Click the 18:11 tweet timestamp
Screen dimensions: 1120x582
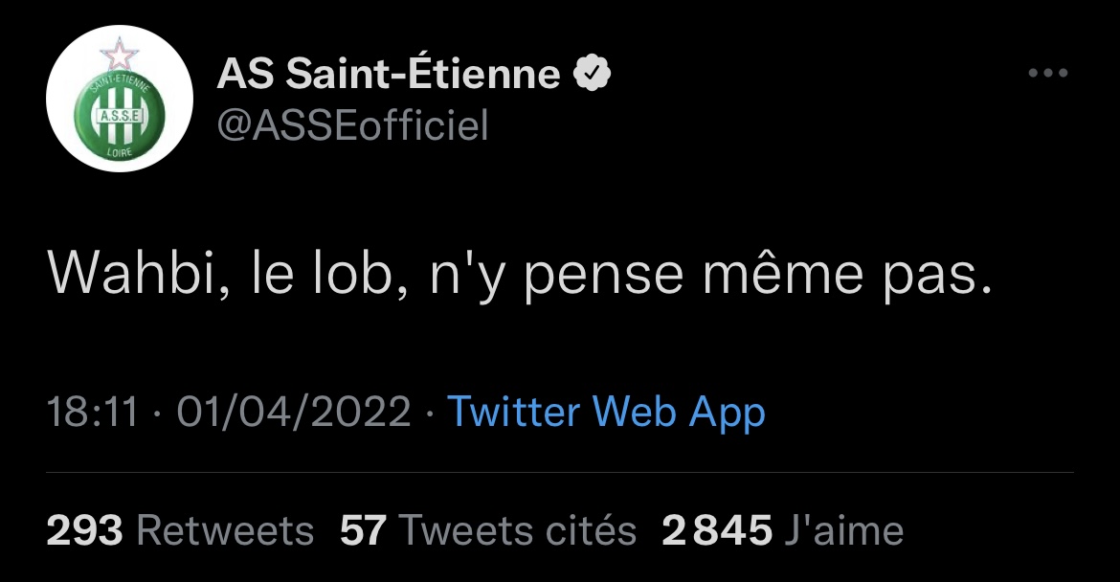coord(93,413)
